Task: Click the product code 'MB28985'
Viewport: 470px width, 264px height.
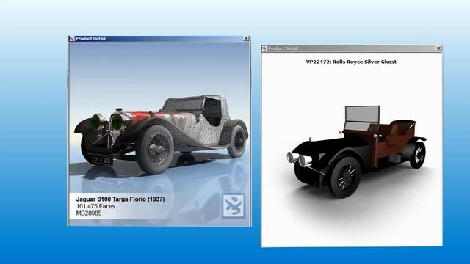Action: 89,213
